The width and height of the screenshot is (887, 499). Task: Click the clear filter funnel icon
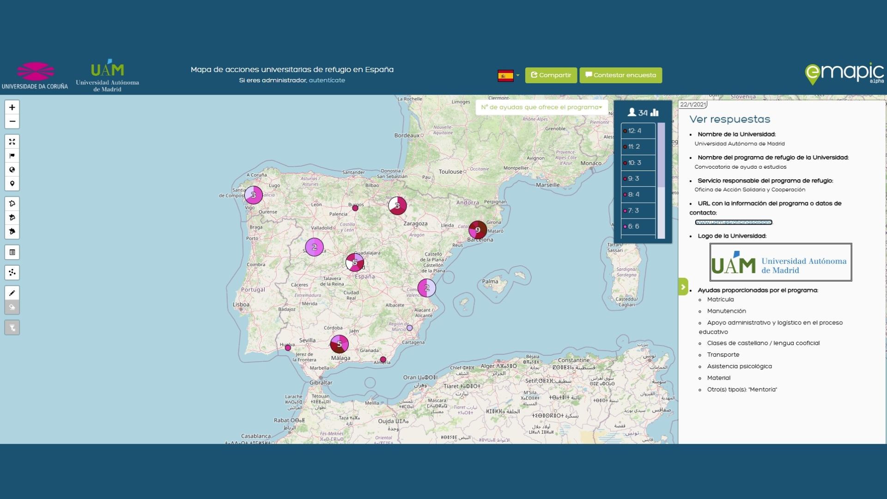pos(12,328)
